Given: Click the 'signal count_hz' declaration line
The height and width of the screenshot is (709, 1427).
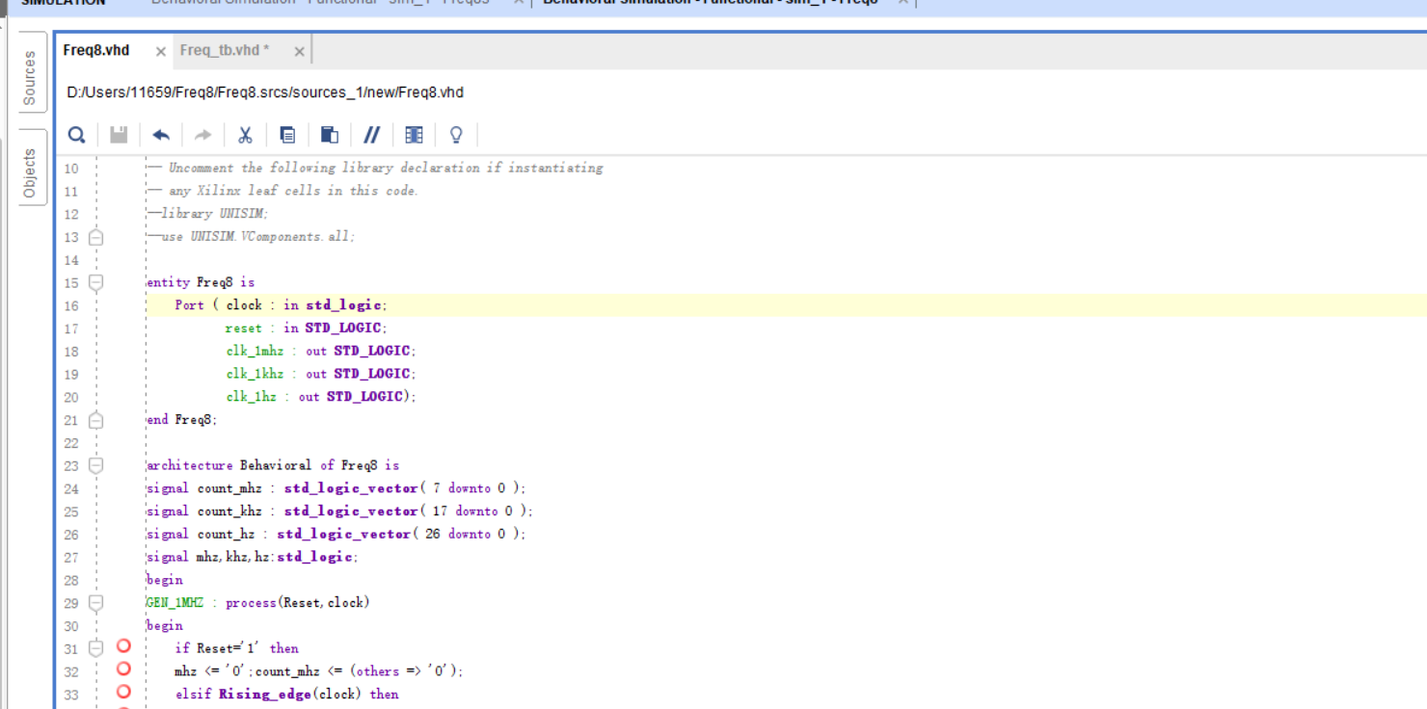Looking at the screenshot, I should pos(337,535).
